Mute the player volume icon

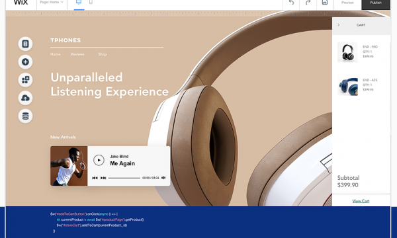[x=163, y=178]
